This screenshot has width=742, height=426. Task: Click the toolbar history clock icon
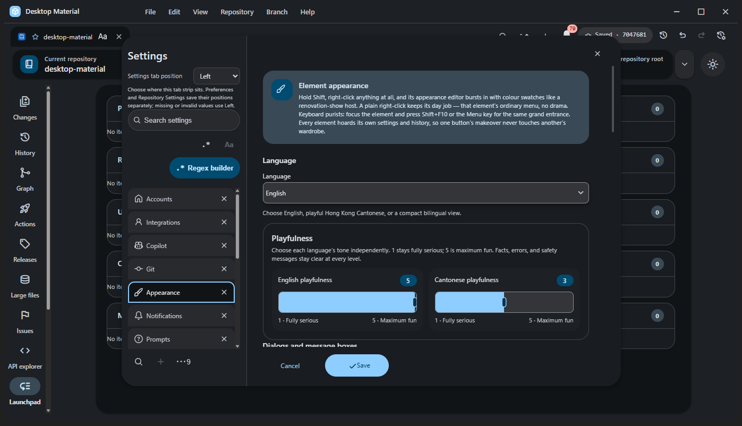tap(663, 35)
